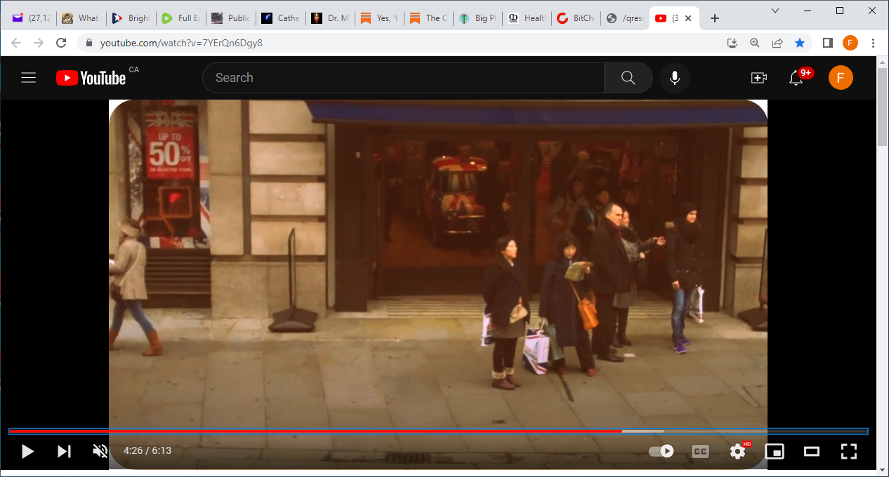This screenshot has height=477, width=889.
Task: Start voice search with the microphone
Action: 675,78
